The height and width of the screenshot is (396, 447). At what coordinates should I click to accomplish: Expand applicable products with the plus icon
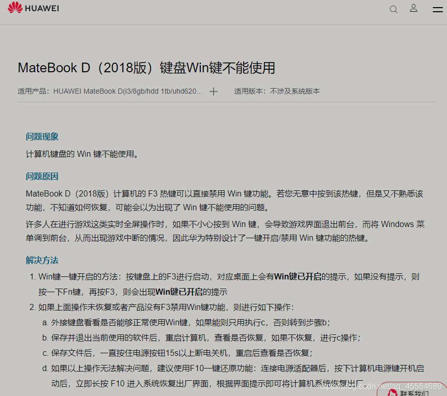click(213, 92)
